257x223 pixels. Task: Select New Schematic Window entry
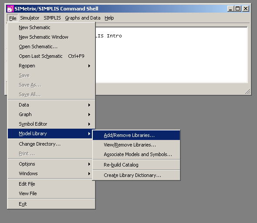click(51, 37)
